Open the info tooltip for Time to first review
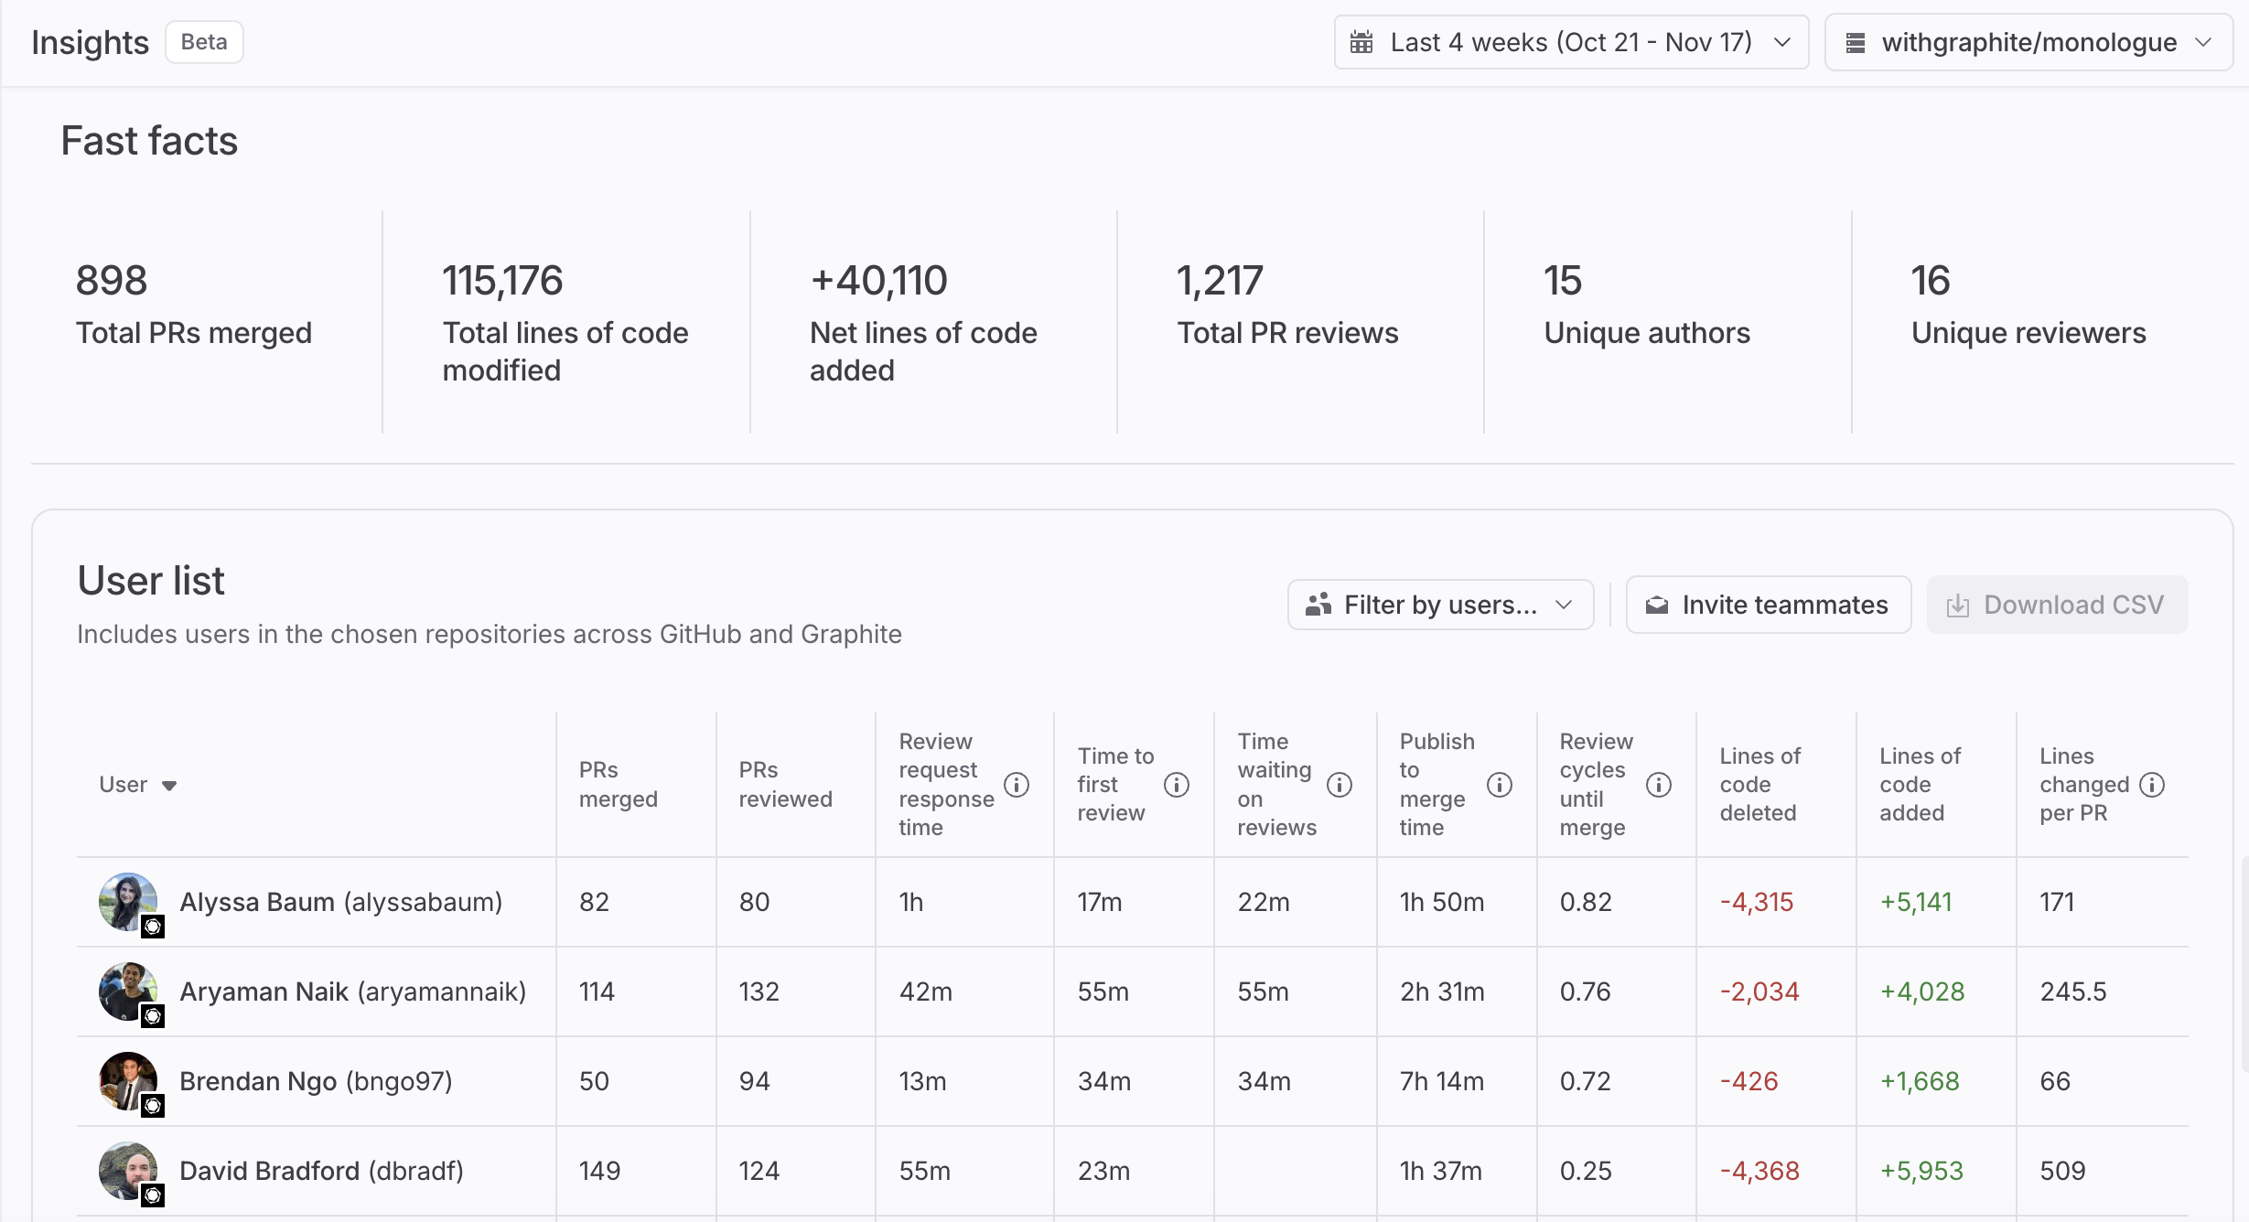The image size is (2249, 1222). pyautogui.click(x=1176, y=784)
